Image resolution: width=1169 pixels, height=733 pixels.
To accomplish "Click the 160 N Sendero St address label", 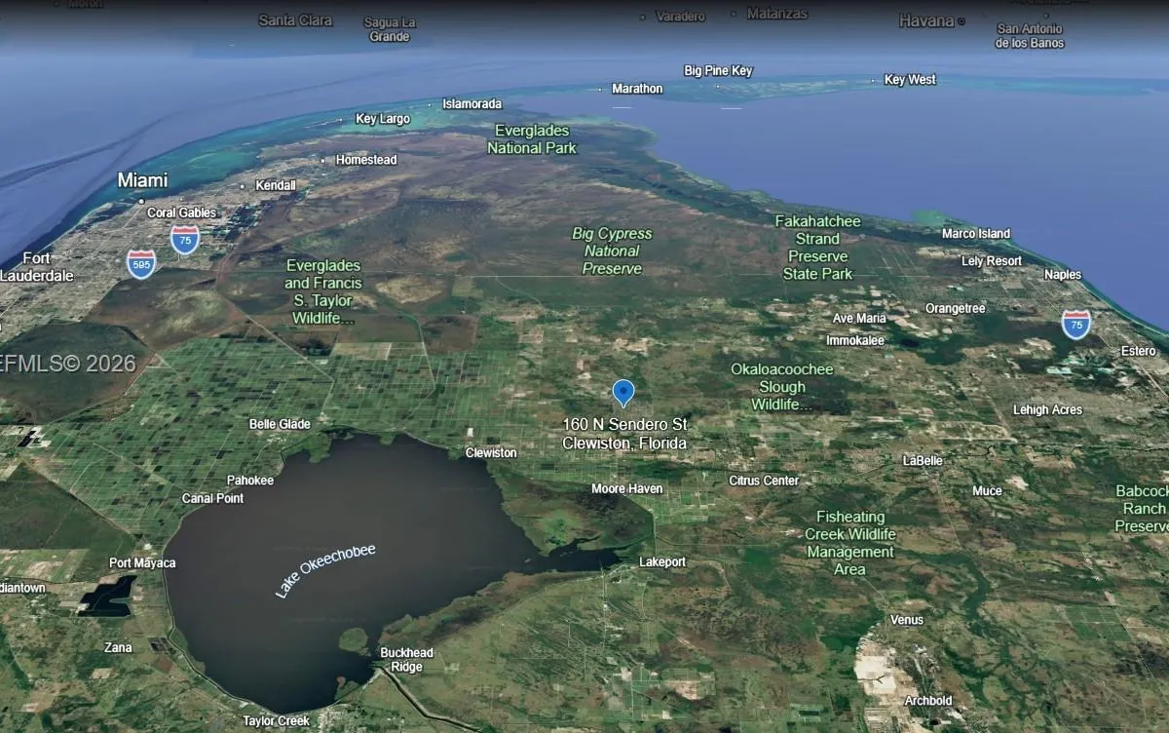I will pyautogui.click(x=623, y=434).
